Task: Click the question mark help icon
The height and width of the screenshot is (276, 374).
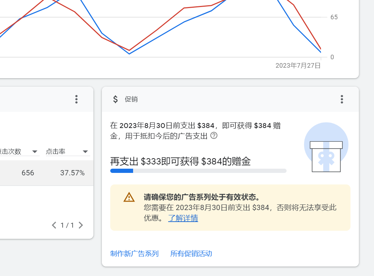Action: [214, 136]
